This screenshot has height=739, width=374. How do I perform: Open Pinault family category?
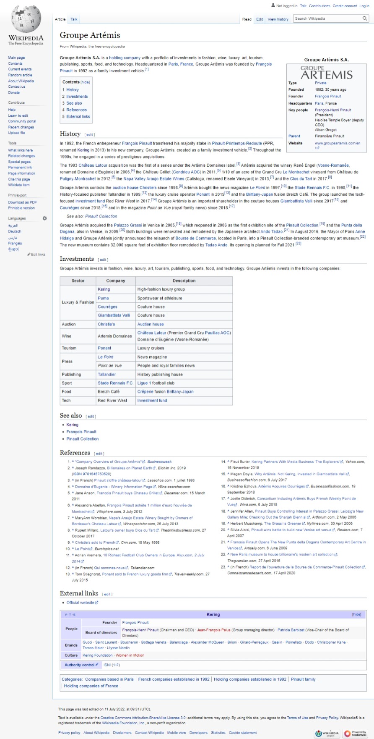click(303, 679)
